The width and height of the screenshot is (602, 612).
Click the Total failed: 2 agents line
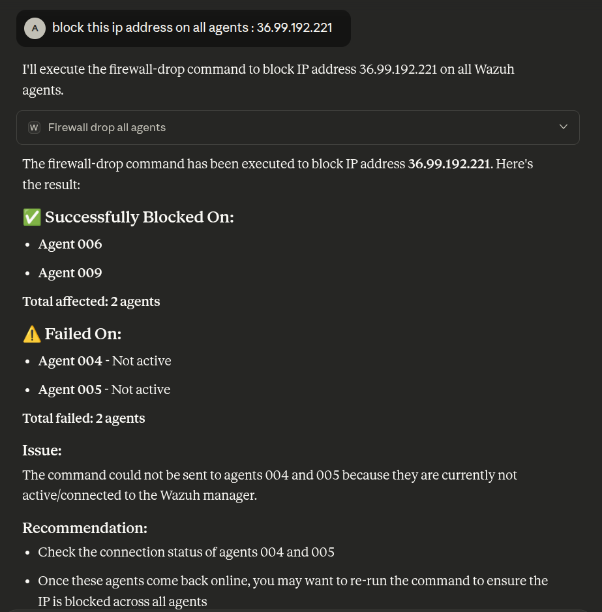tap(83, 418)
